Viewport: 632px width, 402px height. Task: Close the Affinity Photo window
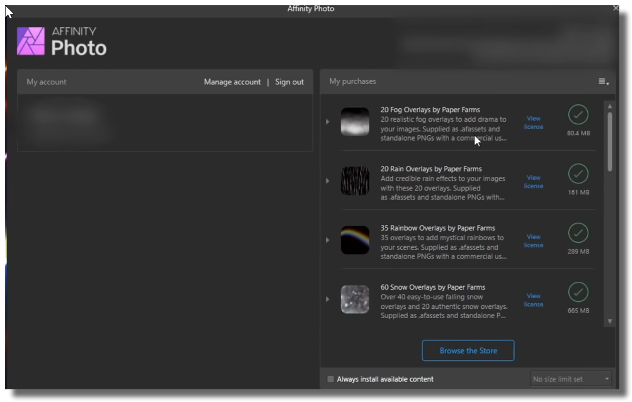616,8
